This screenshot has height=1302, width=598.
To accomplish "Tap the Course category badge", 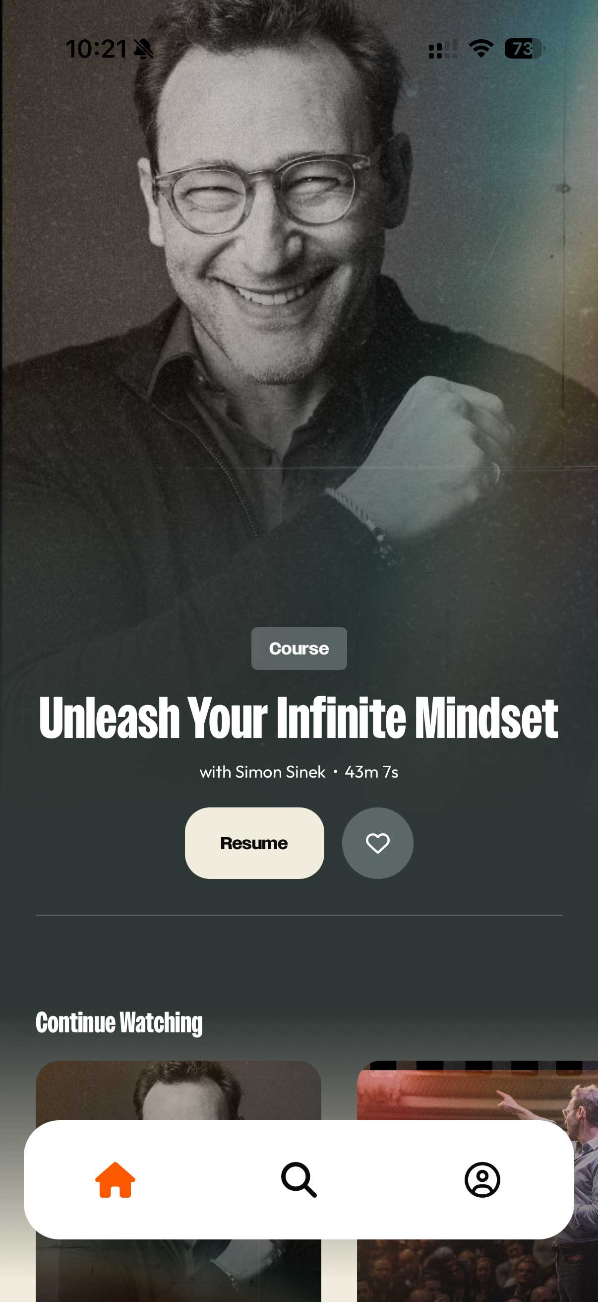I will tap(299, 648).
